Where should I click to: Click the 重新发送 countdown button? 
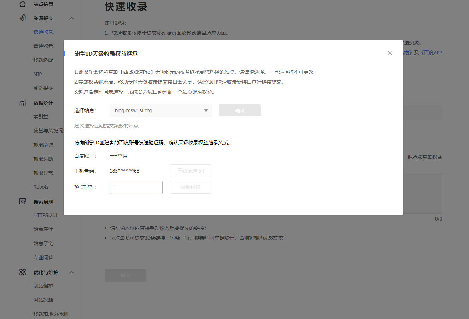pos(190,171)
